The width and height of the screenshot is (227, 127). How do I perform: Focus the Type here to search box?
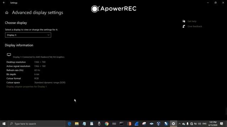(37, 124)
